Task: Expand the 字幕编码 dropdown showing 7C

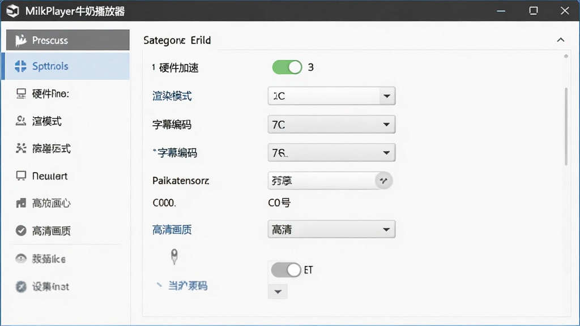Action: coord(331,125)
